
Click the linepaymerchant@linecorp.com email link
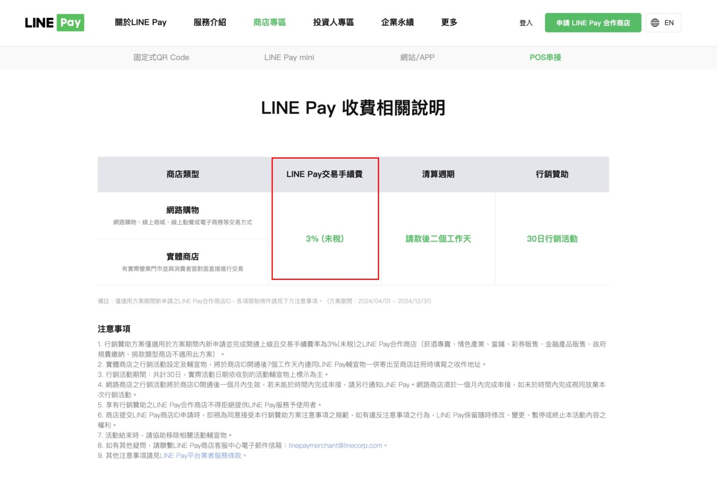(334, 445)
